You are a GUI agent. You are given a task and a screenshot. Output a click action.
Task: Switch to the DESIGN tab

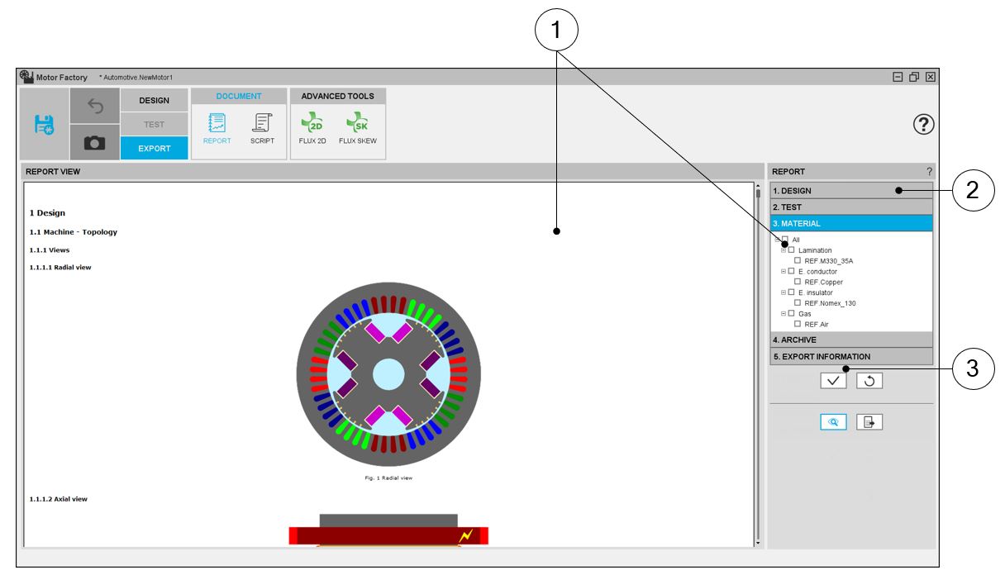pyautogui.click(x=154, y=101)
